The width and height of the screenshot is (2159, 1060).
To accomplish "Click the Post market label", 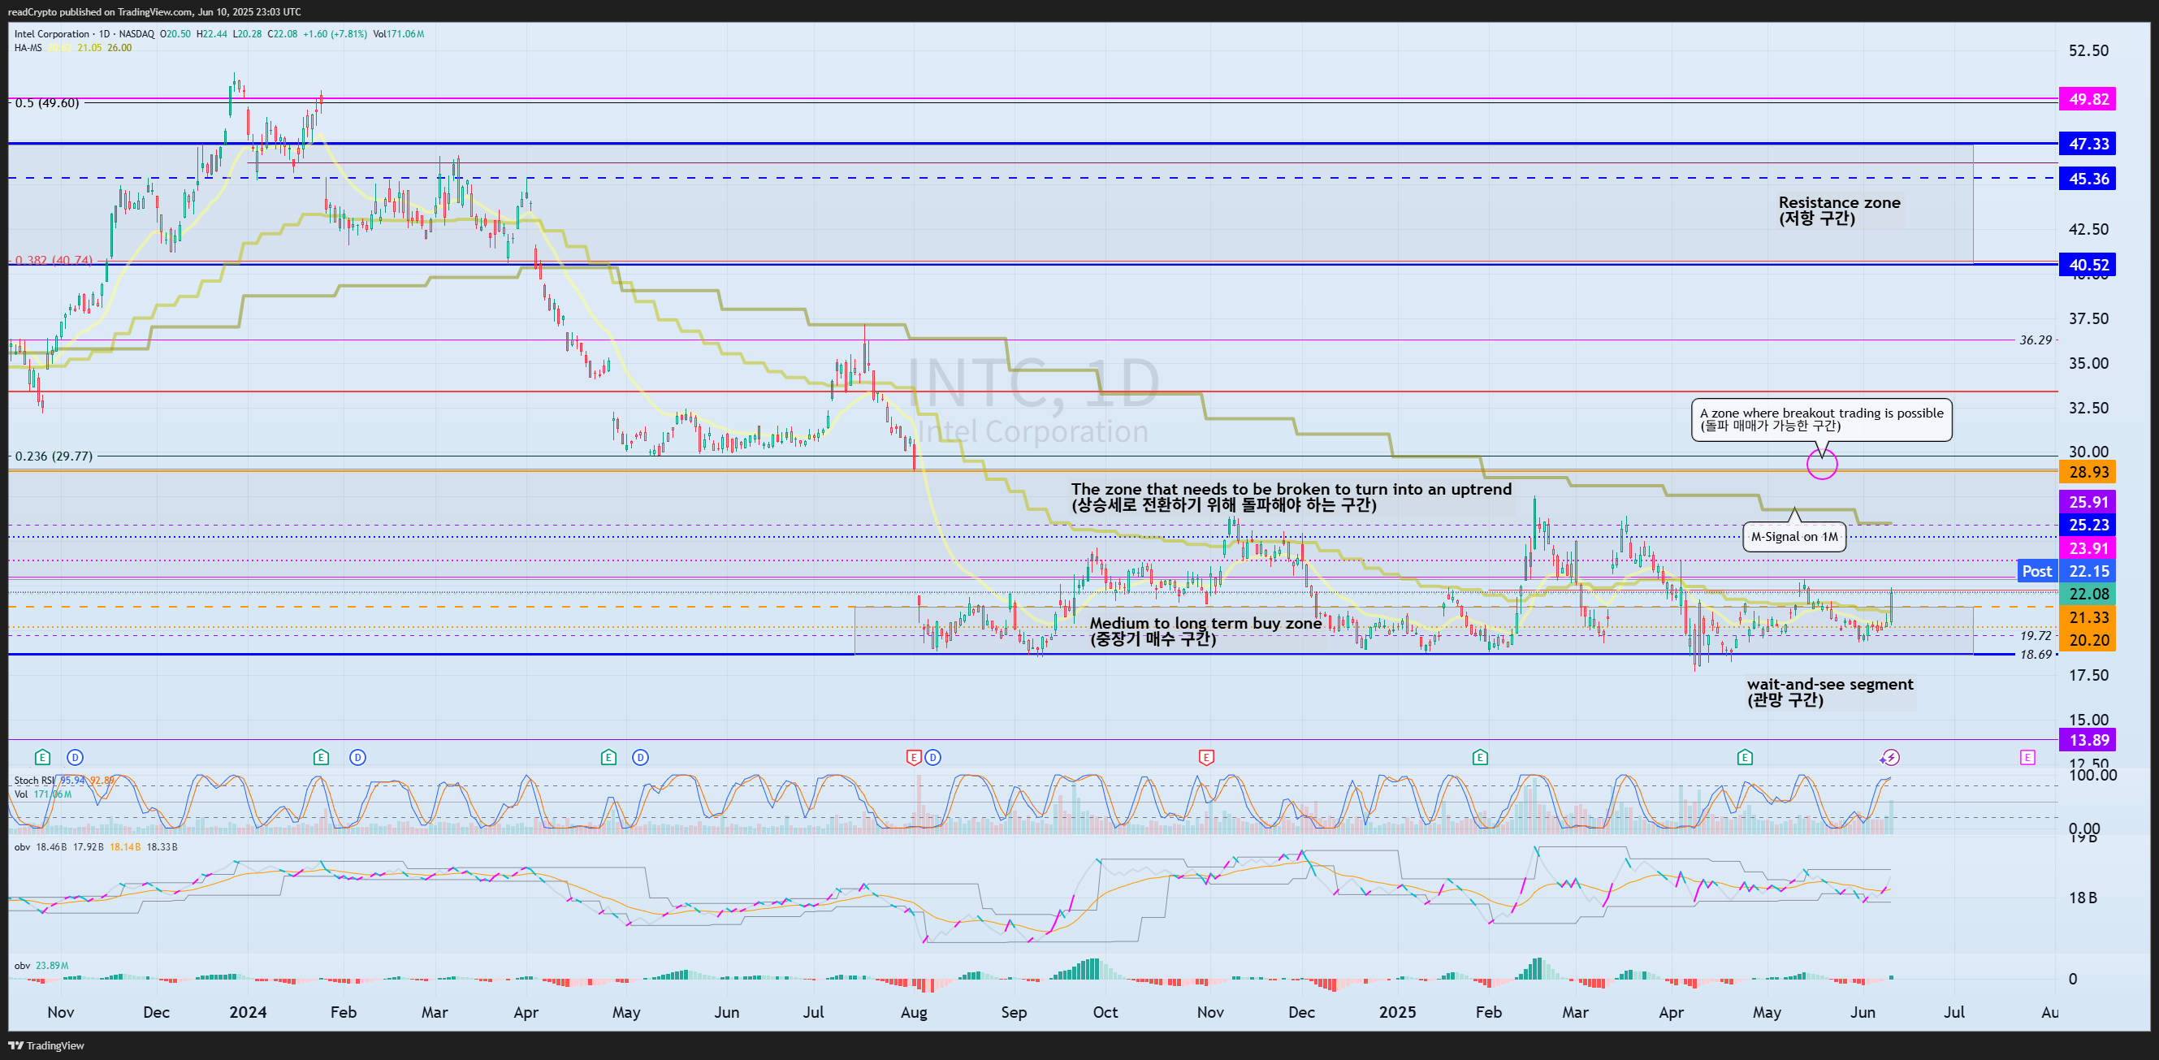I will [x=2036, y=572].
